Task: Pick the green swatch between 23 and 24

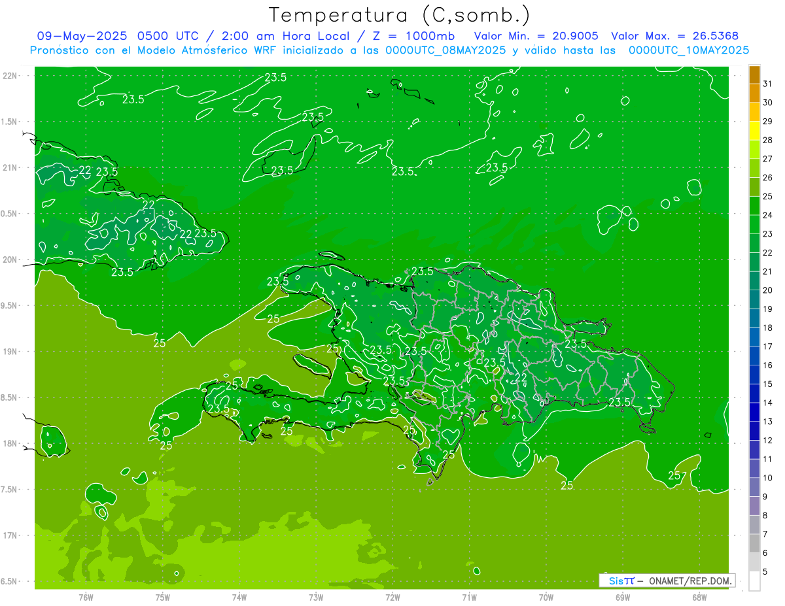Action: pyautogui.click(x=754, y=224)
